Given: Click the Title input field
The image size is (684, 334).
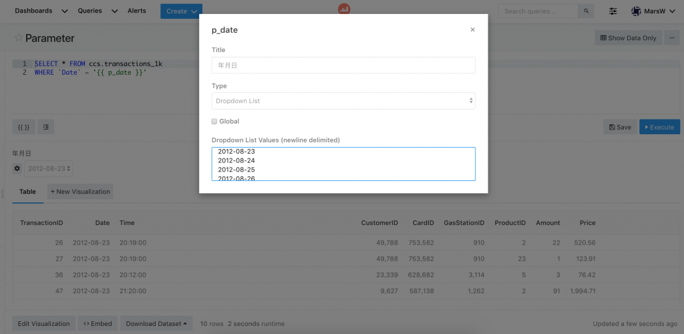Looking at the screenshot, I should 343,65.
